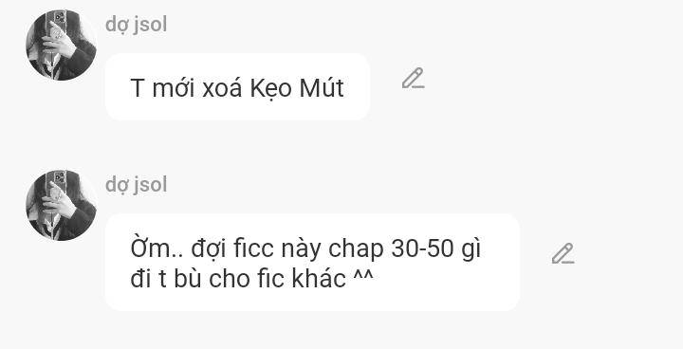Select the message bubble starting 'Ờm.. đợi ficc'
This screenshot has height=349, width=683.
[312, 262]
